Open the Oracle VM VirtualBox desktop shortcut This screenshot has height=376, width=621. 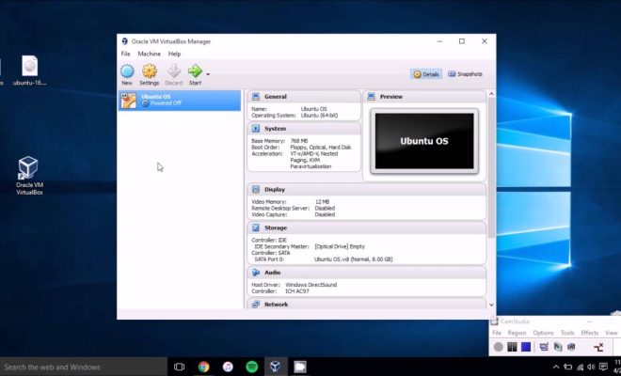(29, 176)
